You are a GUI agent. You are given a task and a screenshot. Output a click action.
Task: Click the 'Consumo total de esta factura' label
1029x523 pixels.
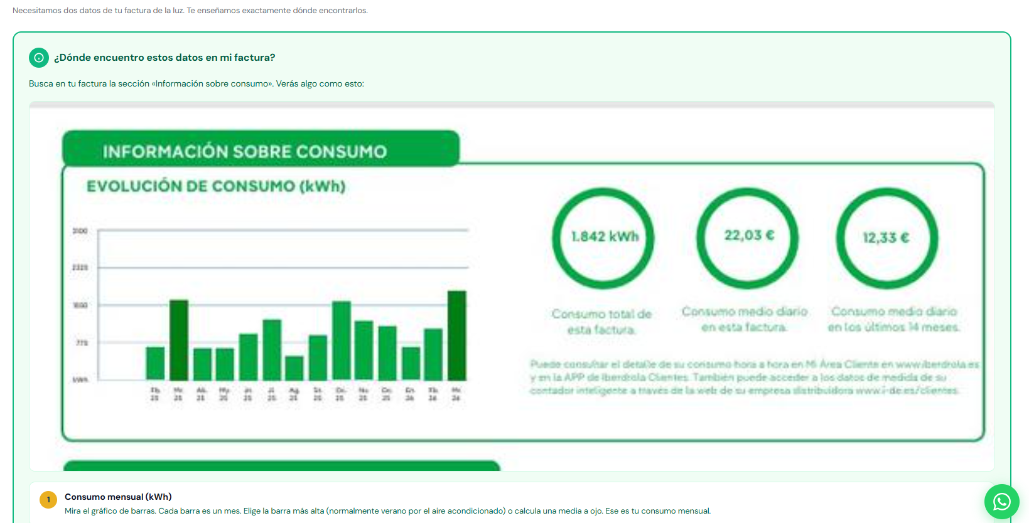point(601,322)
